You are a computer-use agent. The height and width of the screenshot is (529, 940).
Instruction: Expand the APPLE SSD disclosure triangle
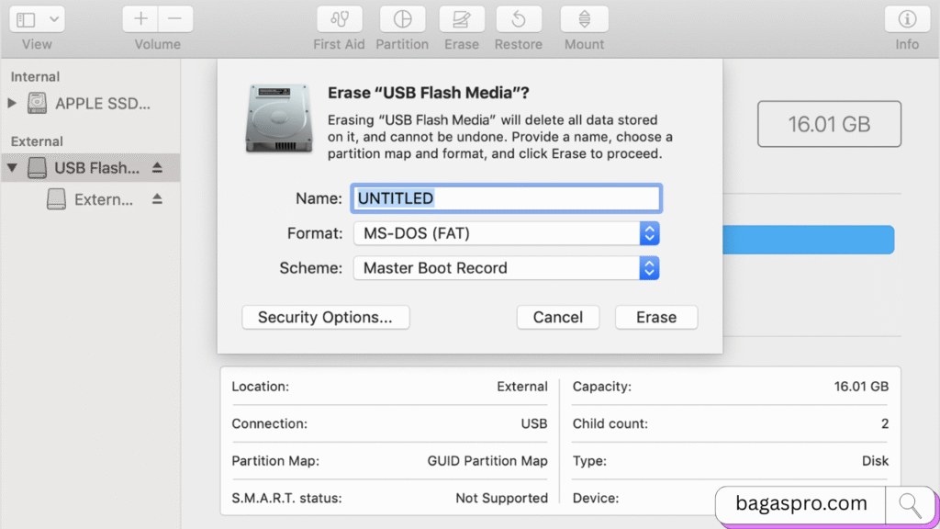(x=12, y=103)
